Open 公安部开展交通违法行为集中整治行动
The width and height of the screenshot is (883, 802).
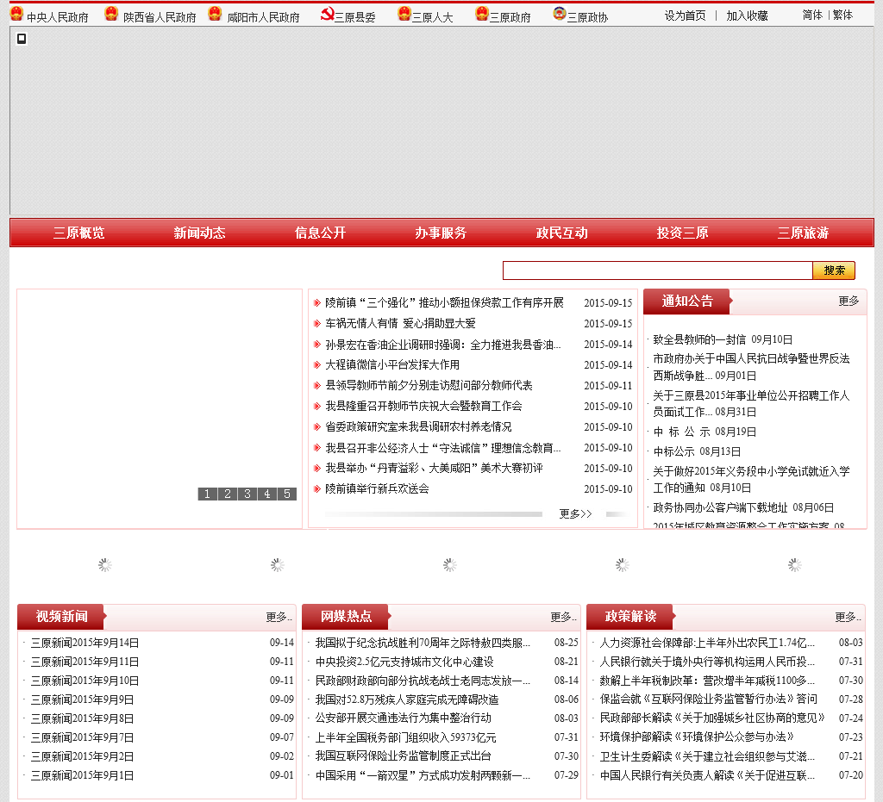click(404, 718)
